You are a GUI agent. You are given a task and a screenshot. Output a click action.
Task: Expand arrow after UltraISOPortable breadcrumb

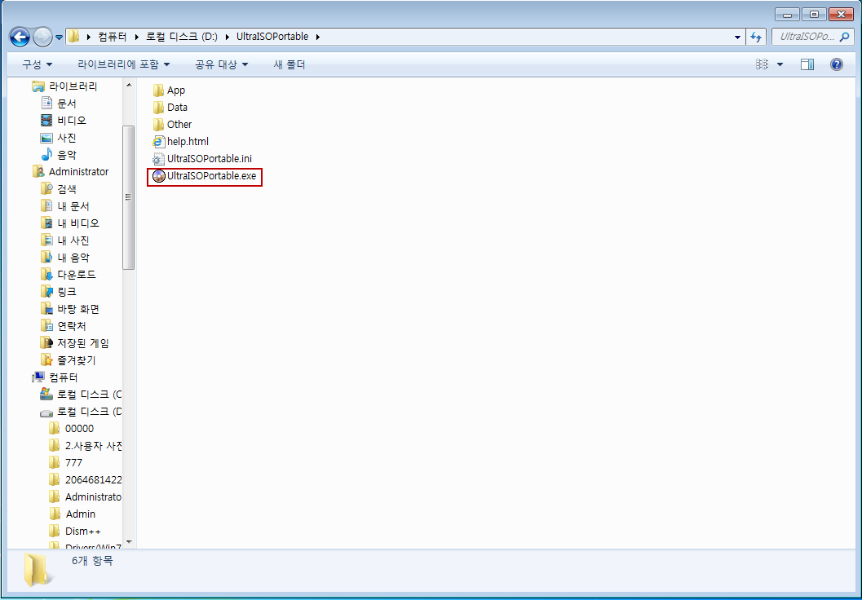[318, 37]
